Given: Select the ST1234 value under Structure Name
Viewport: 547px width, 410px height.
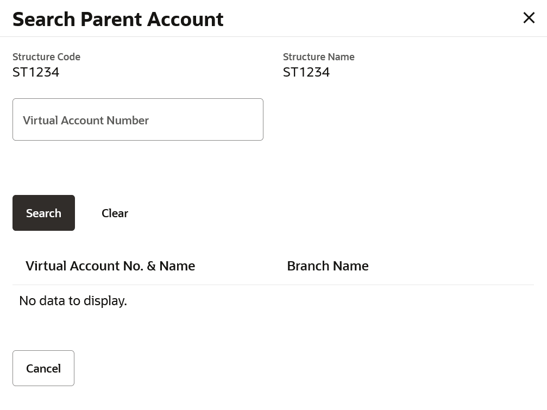Looking at the screenshot, I should pos(306,72).
